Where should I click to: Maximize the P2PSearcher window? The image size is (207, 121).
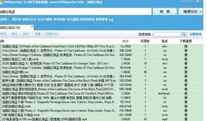pyautogui.click(x=190, y=1)
